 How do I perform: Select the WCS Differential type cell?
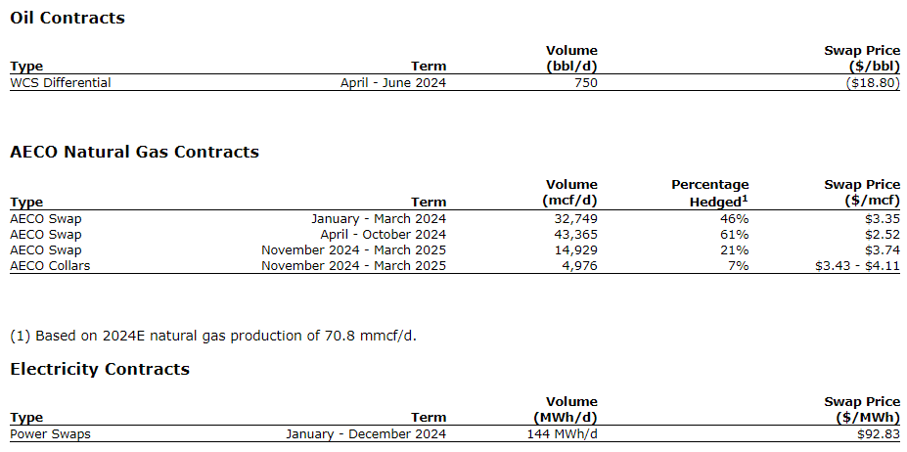pos(61,83)
